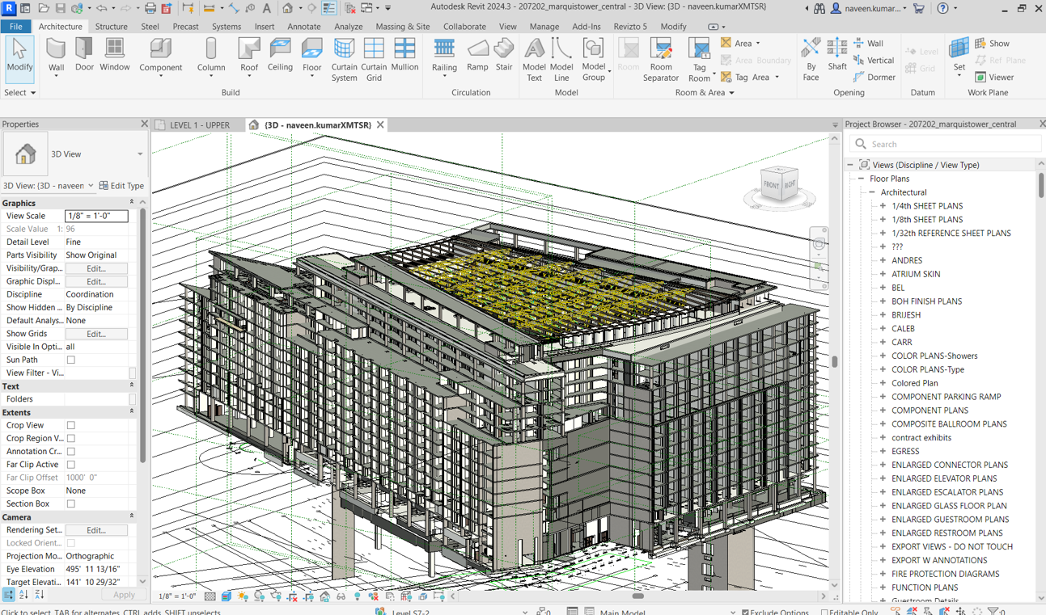Click Edit button for Visibility/Graphics
The width and height of the screenshot is (1046, 615).
click(96, 268)
